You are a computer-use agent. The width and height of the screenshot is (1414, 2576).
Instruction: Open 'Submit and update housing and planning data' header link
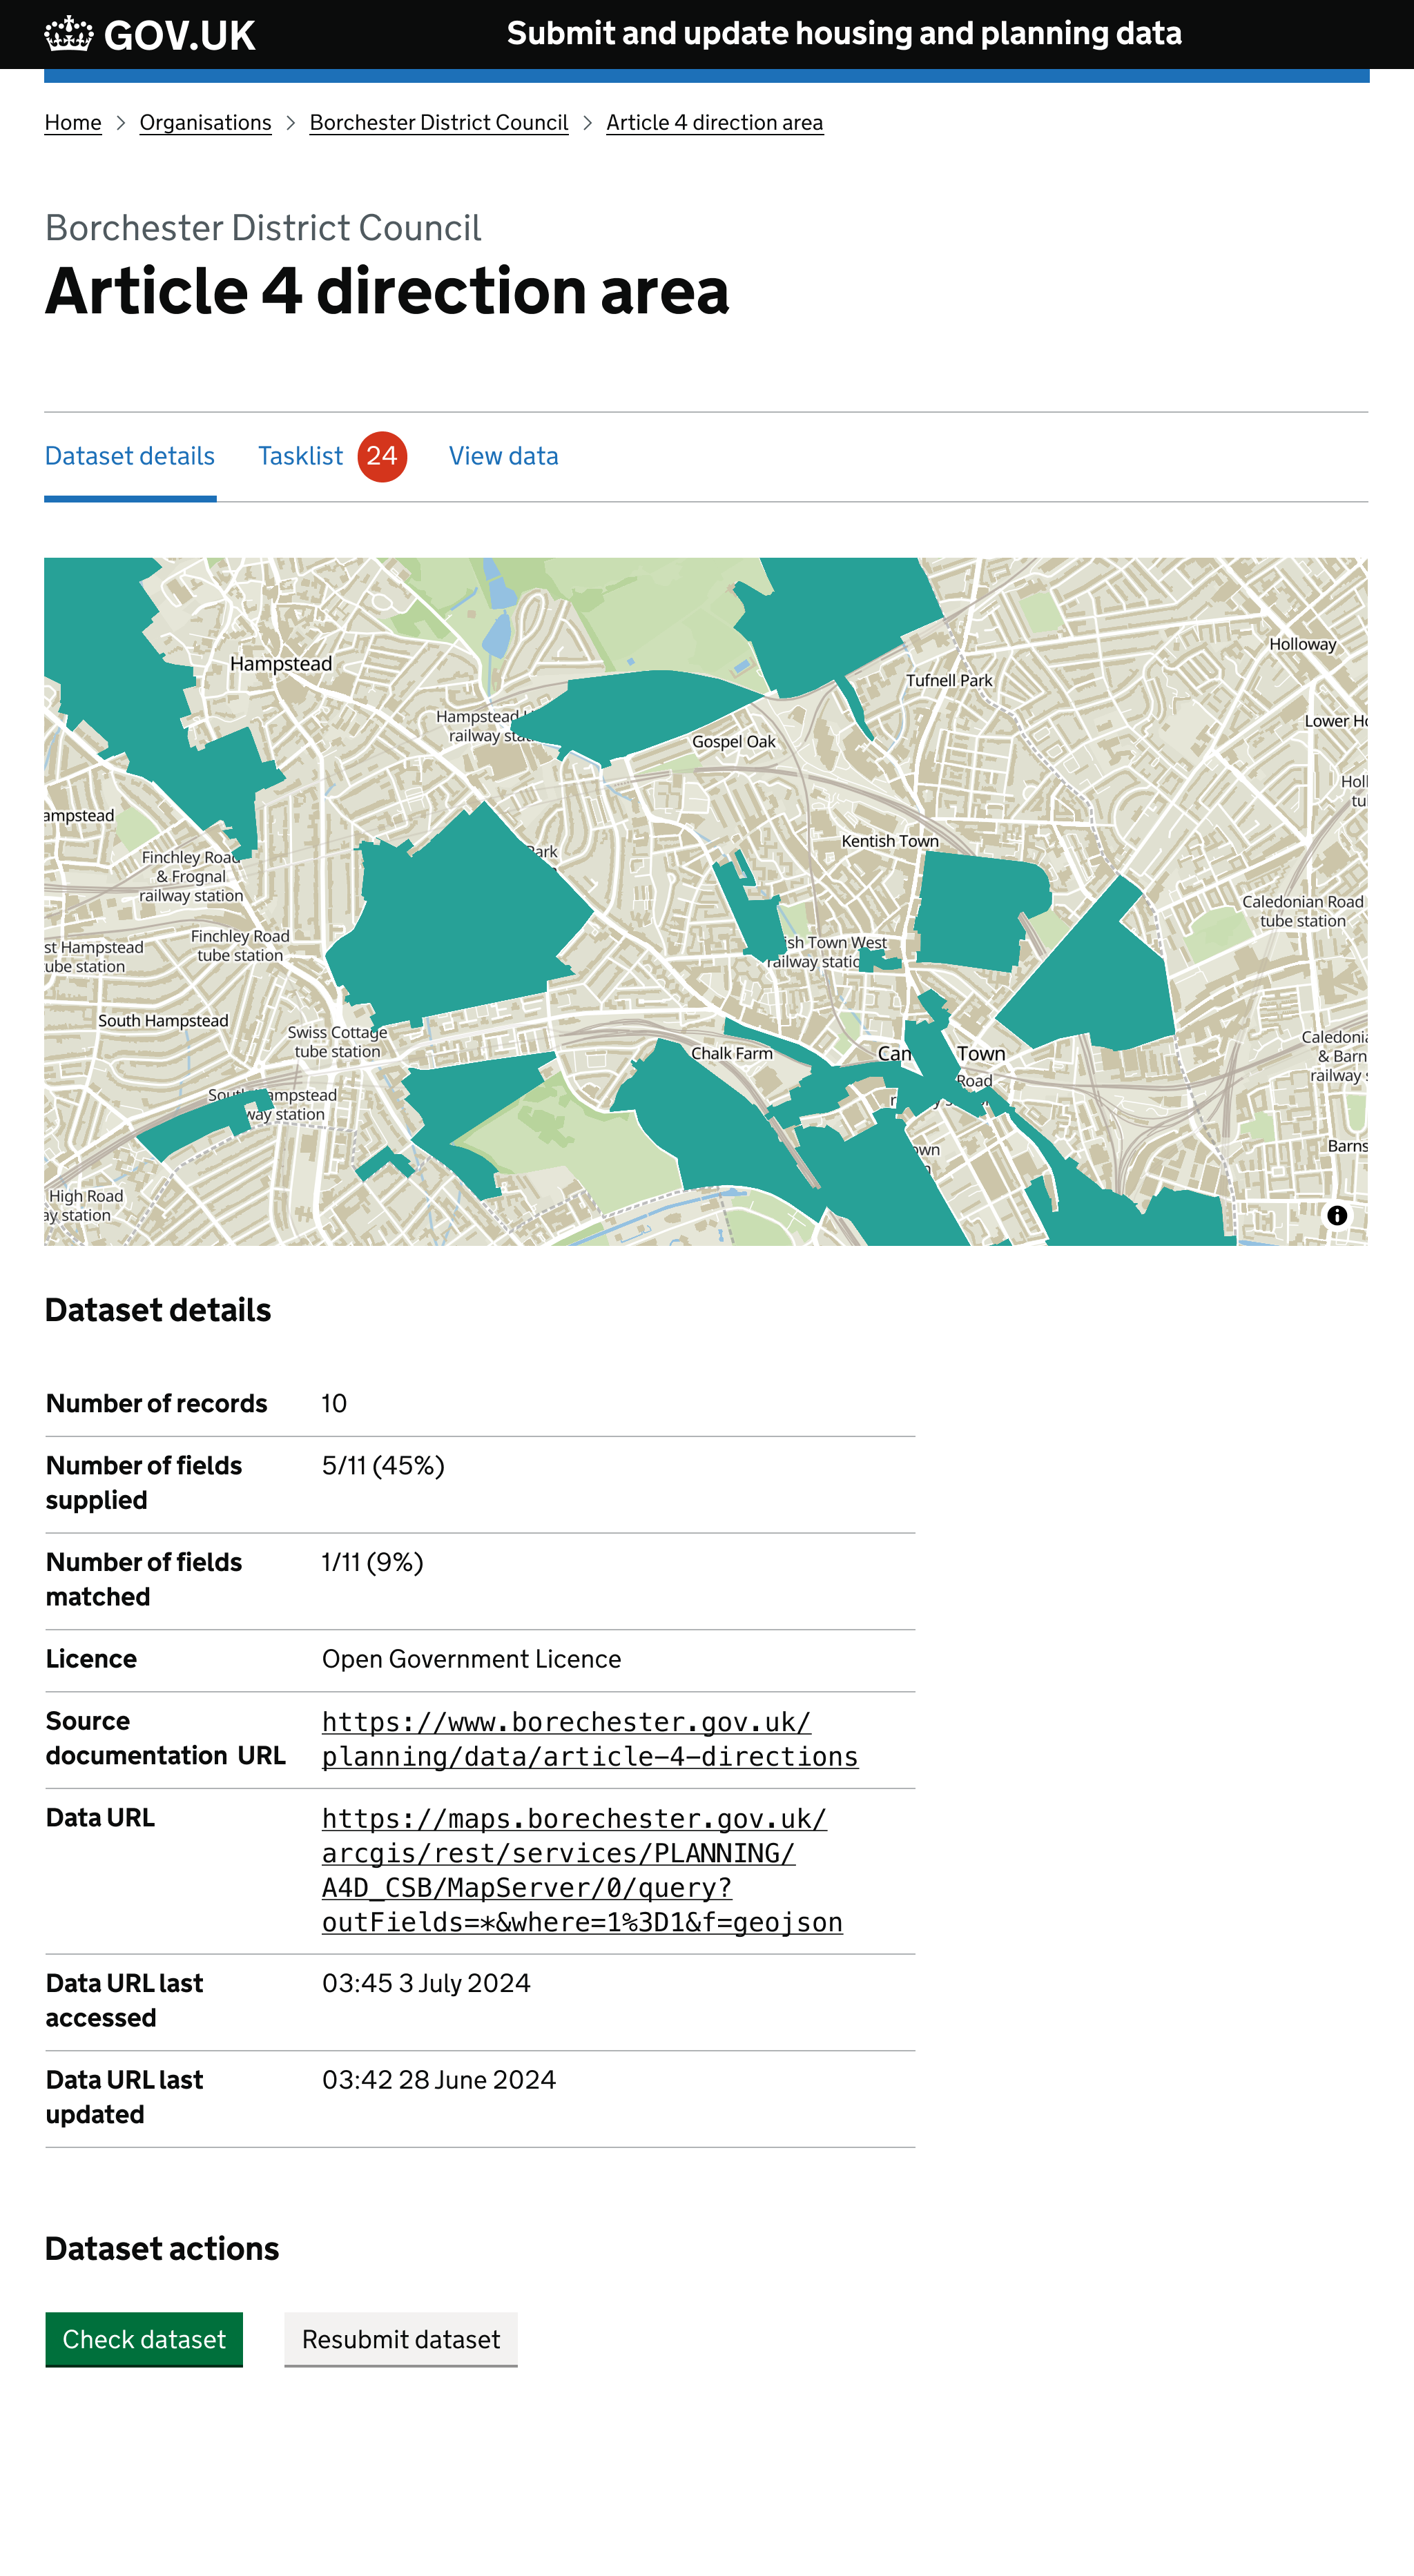tap(844, 34)
